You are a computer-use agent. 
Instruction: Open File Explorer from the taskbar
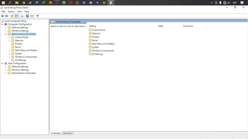[17, 3]
